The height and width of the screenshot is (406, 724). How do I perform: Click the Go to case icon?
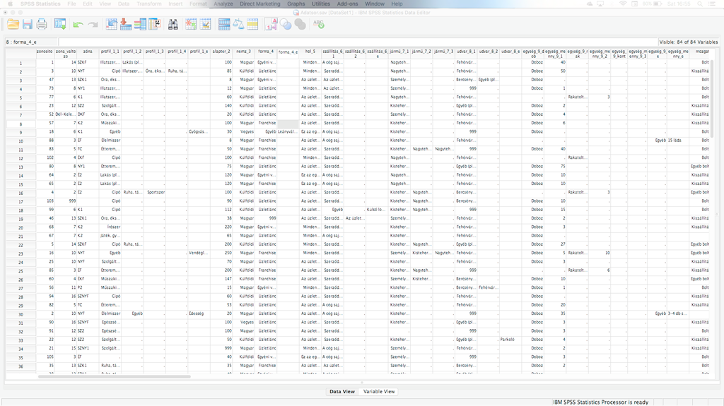tap(111, 25)
